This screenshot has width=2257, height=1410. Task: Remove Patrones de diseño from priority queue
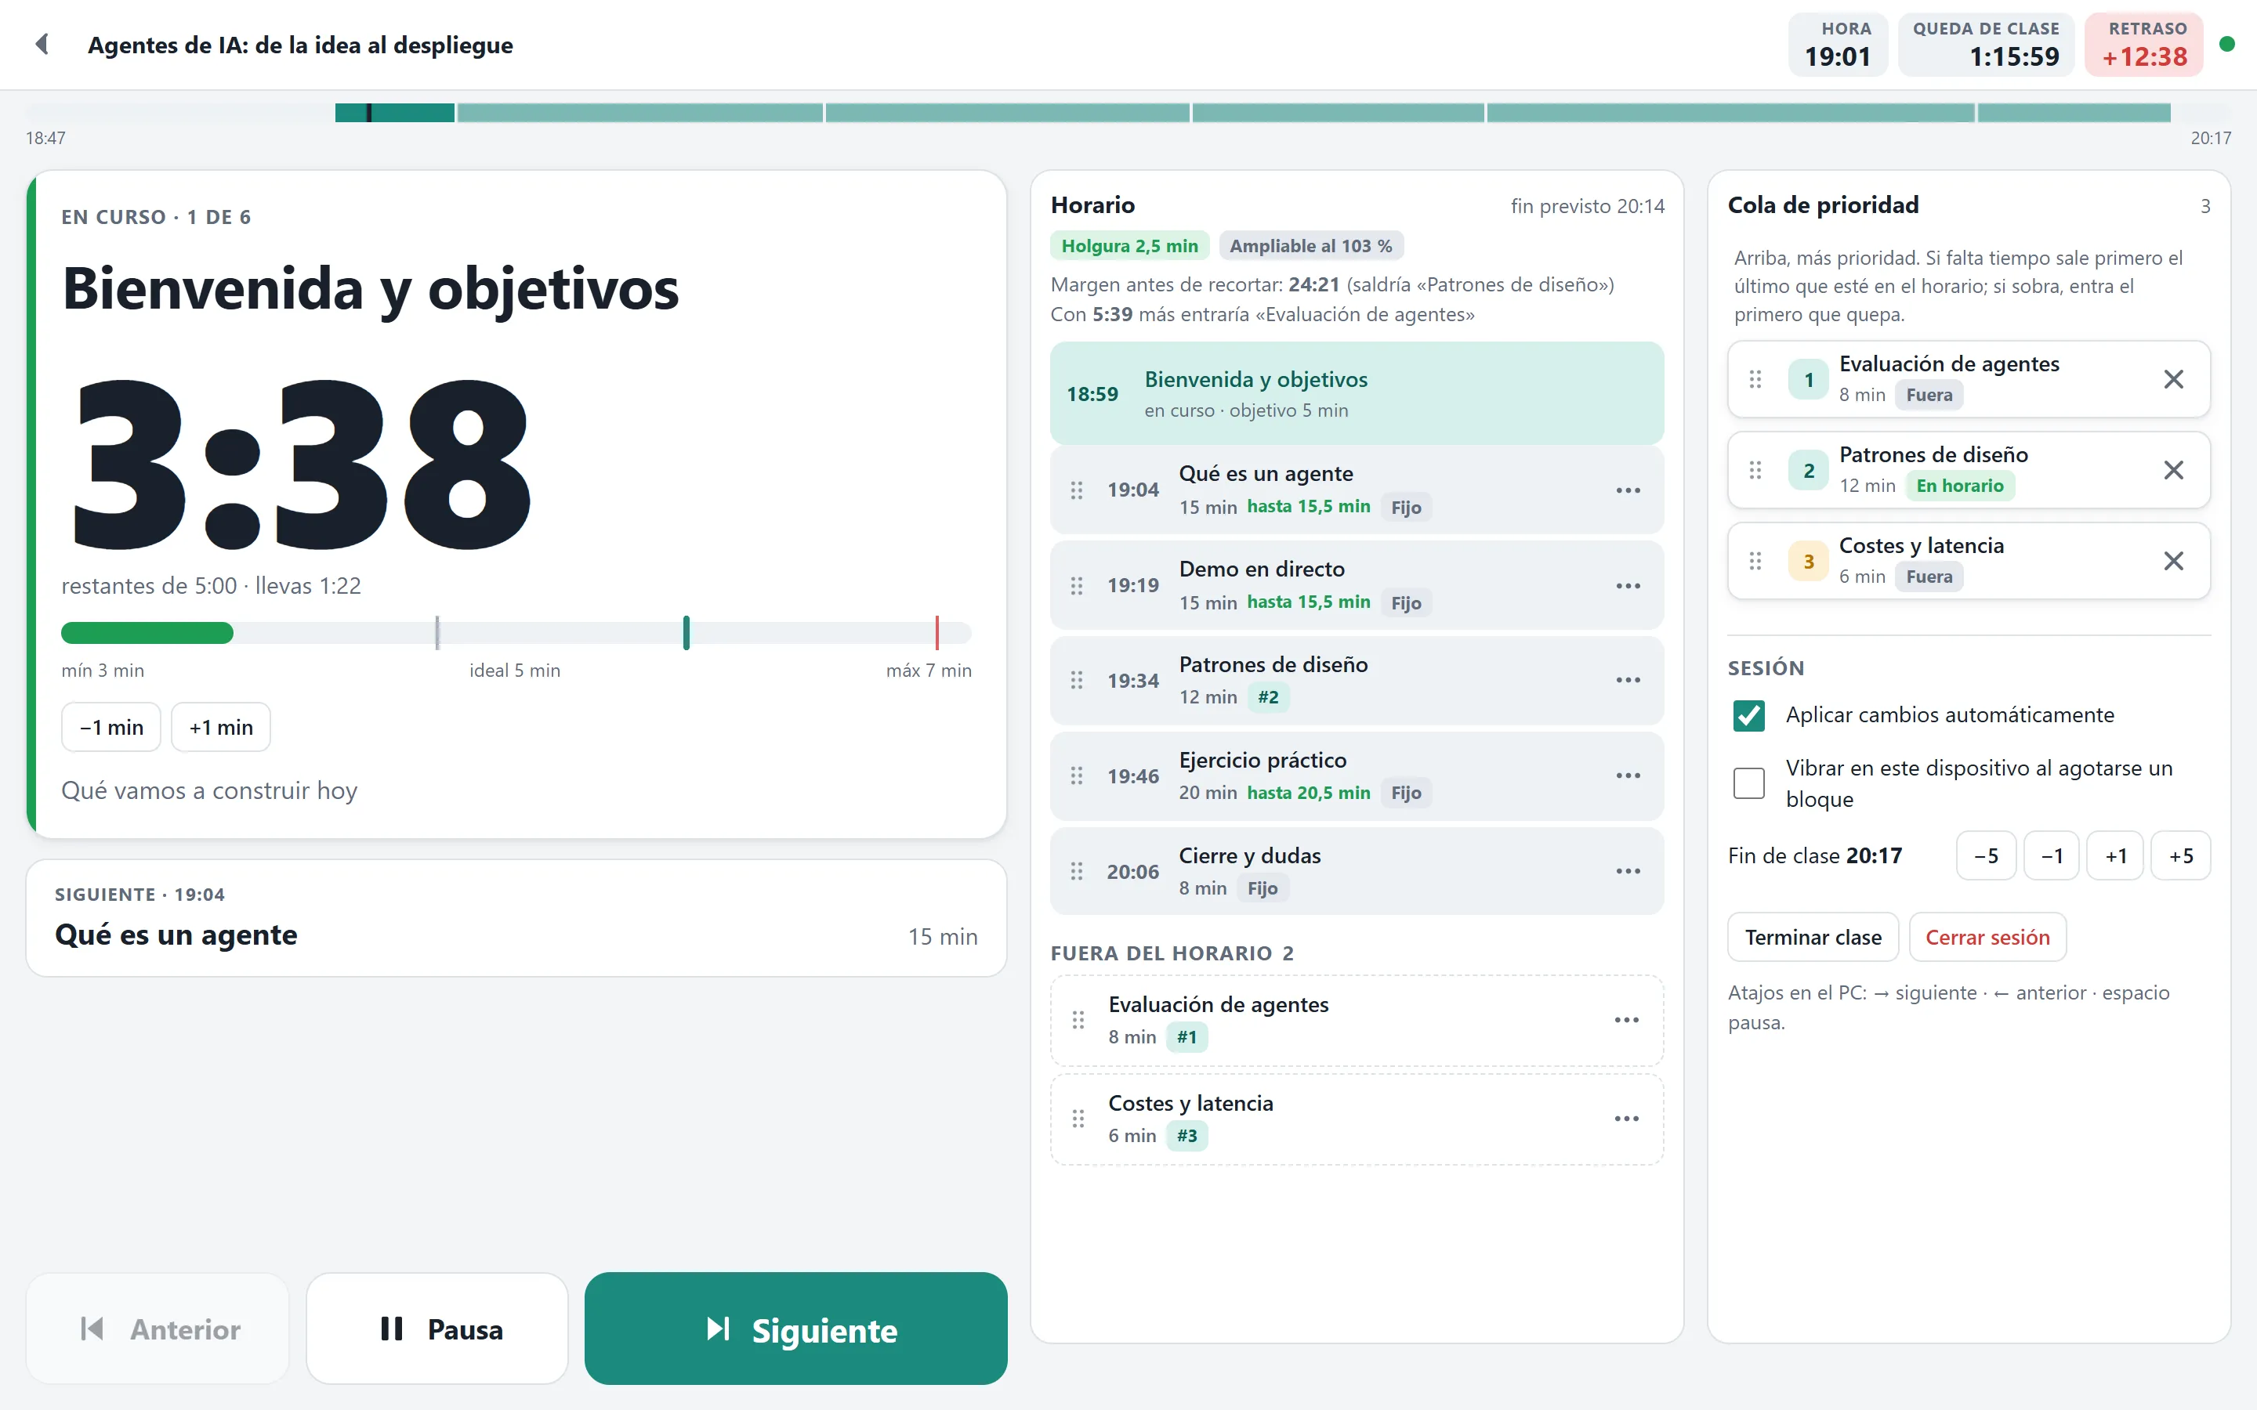point(2173,470)
